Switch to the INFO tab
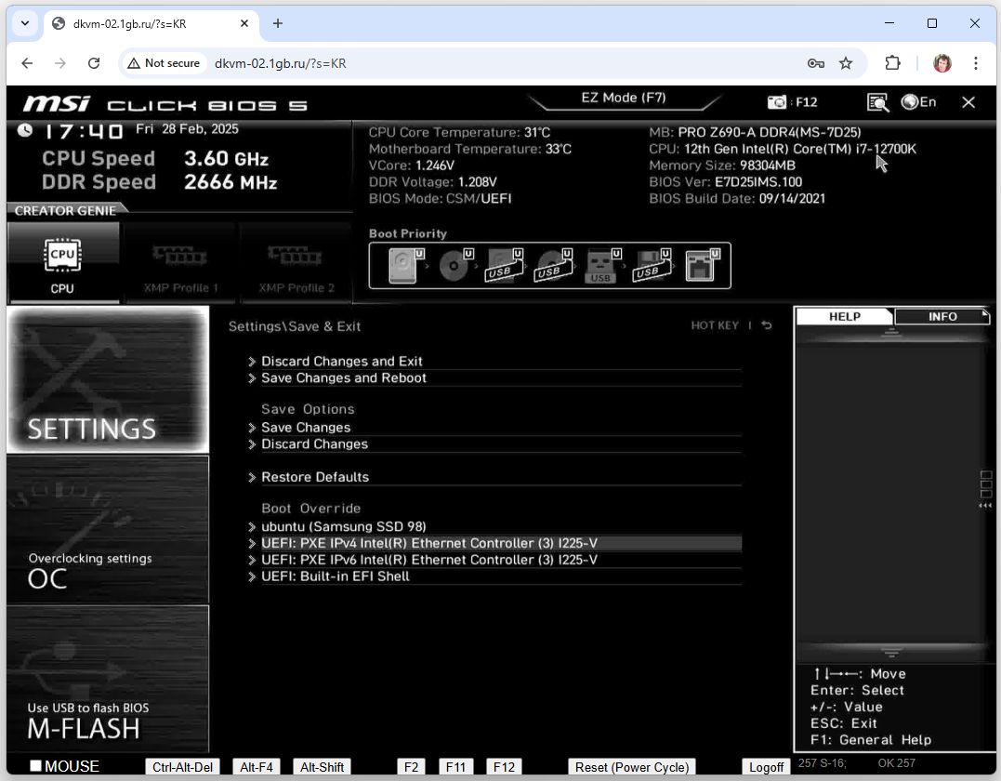 (x=942, y=317)
